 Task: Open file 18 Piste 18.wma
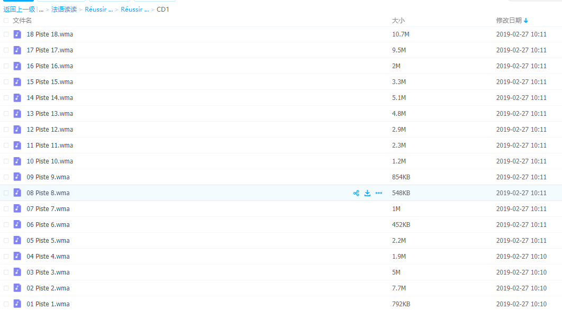(x=50, y=34)
